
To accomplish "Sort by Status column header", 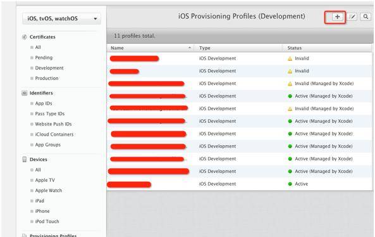I will 295,48.
